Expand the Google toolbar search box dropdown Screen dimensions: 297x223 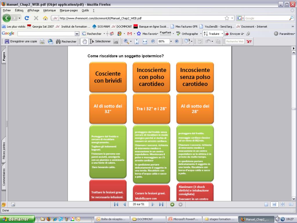pyautogui.click(x=77, y=34)
